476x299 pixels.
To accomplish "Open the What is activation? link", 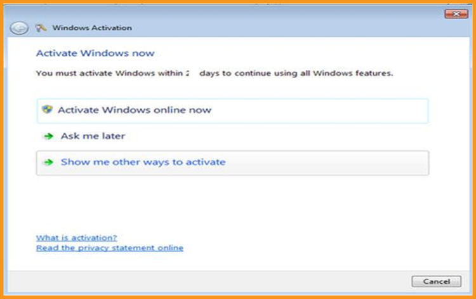I will click(x=77, y=237).
